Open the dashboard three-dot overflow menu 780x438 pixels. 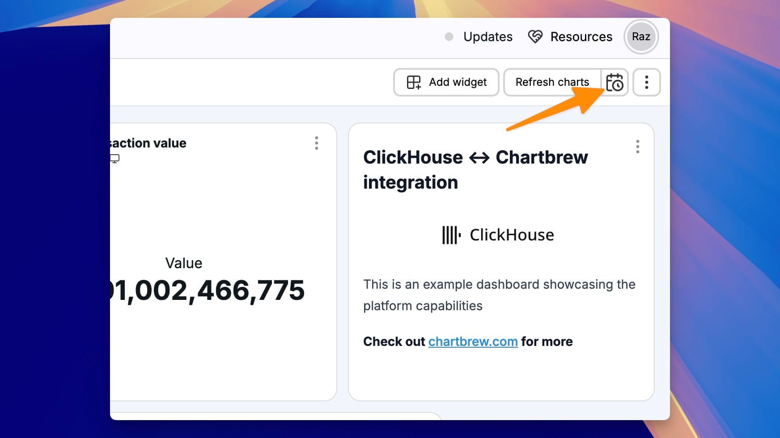tap(647, 82)
